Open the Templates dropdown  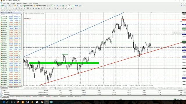click(x=81, y=5)
